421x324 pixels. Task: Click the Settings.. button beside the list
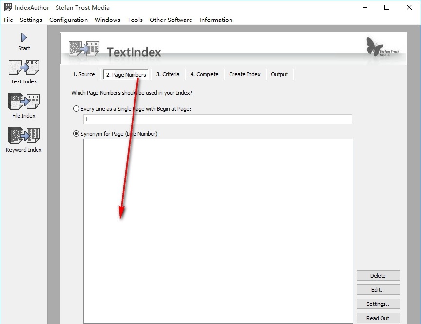(378, 304)
